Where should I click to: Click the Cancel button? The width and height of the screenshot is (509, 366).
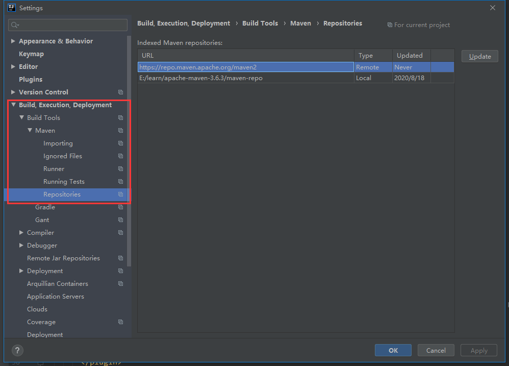[x=436, y=350]
